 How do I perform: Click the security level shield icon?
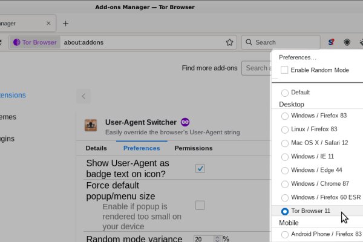[x=347, y=42]
